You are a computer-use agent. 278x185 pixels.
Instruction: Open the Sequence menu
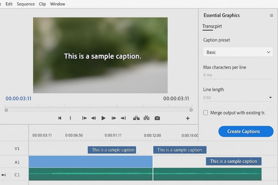point(26,4)
